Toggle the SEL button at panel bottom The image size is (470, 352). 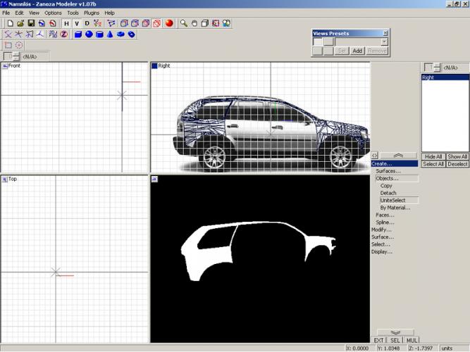[395, 340]
